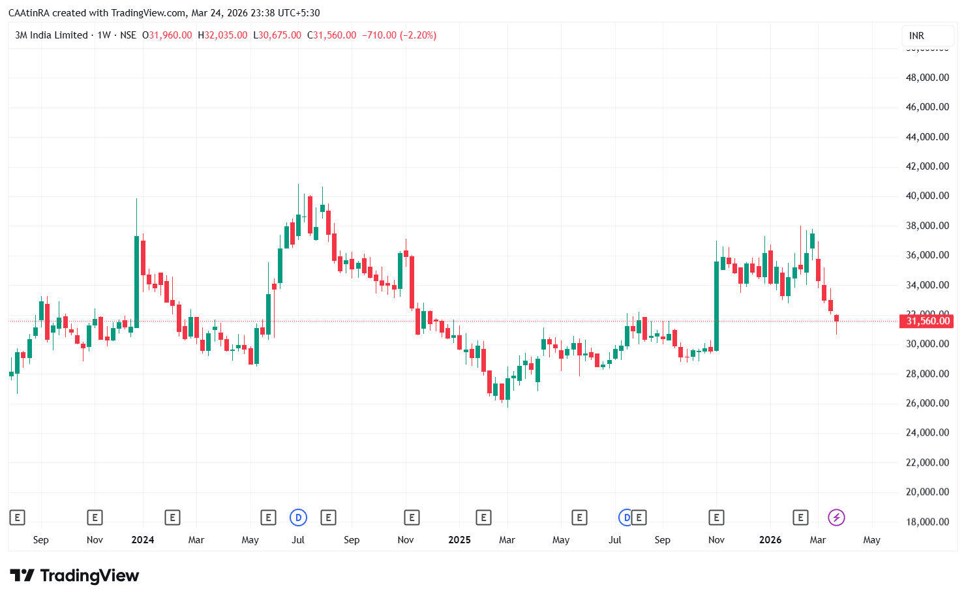
Task: Click the 48,000.00 price axis label
Action: 928,78
